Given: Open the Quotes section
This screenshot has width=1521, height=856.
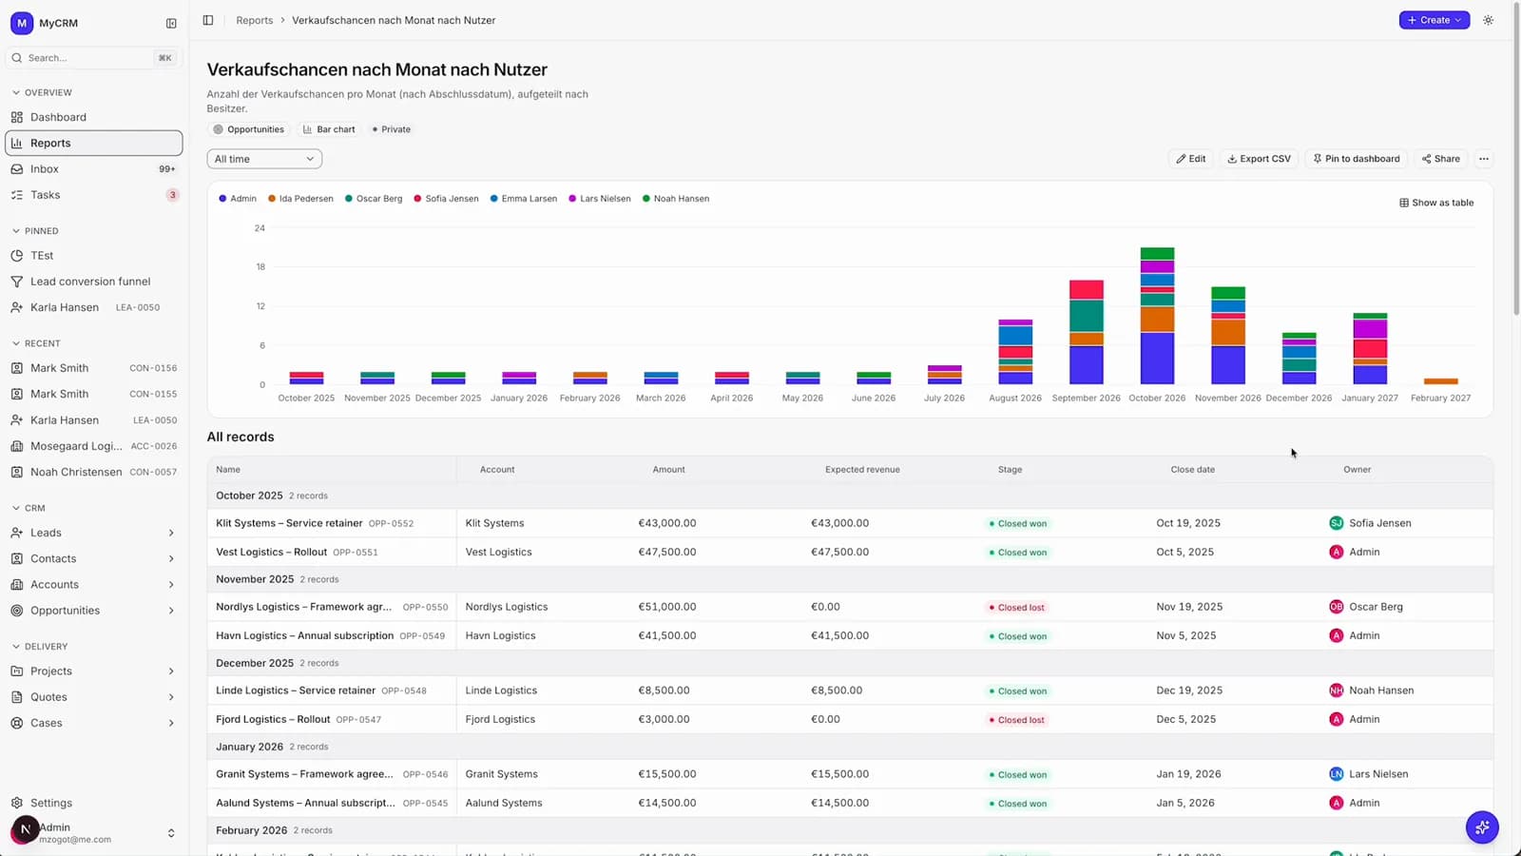Looking at the screenshot, I should (x=94, y=697).
